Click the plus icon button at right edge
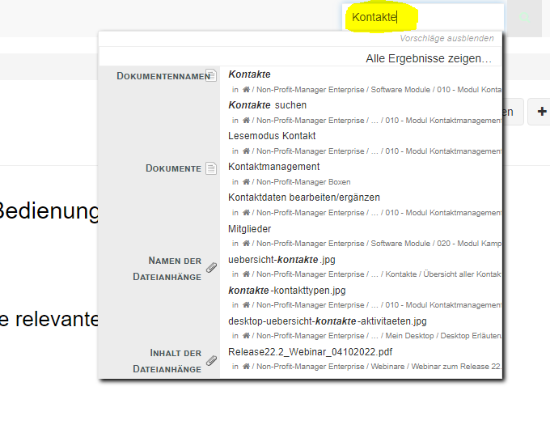The height and width of the screenshot is (429, 550). 539,113
